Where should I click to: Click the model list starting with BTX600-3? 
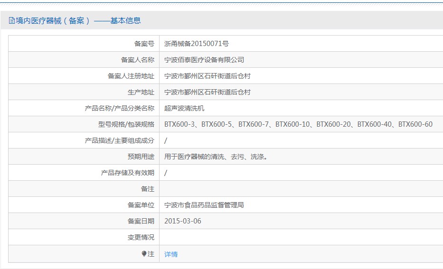tap(298, 124)
